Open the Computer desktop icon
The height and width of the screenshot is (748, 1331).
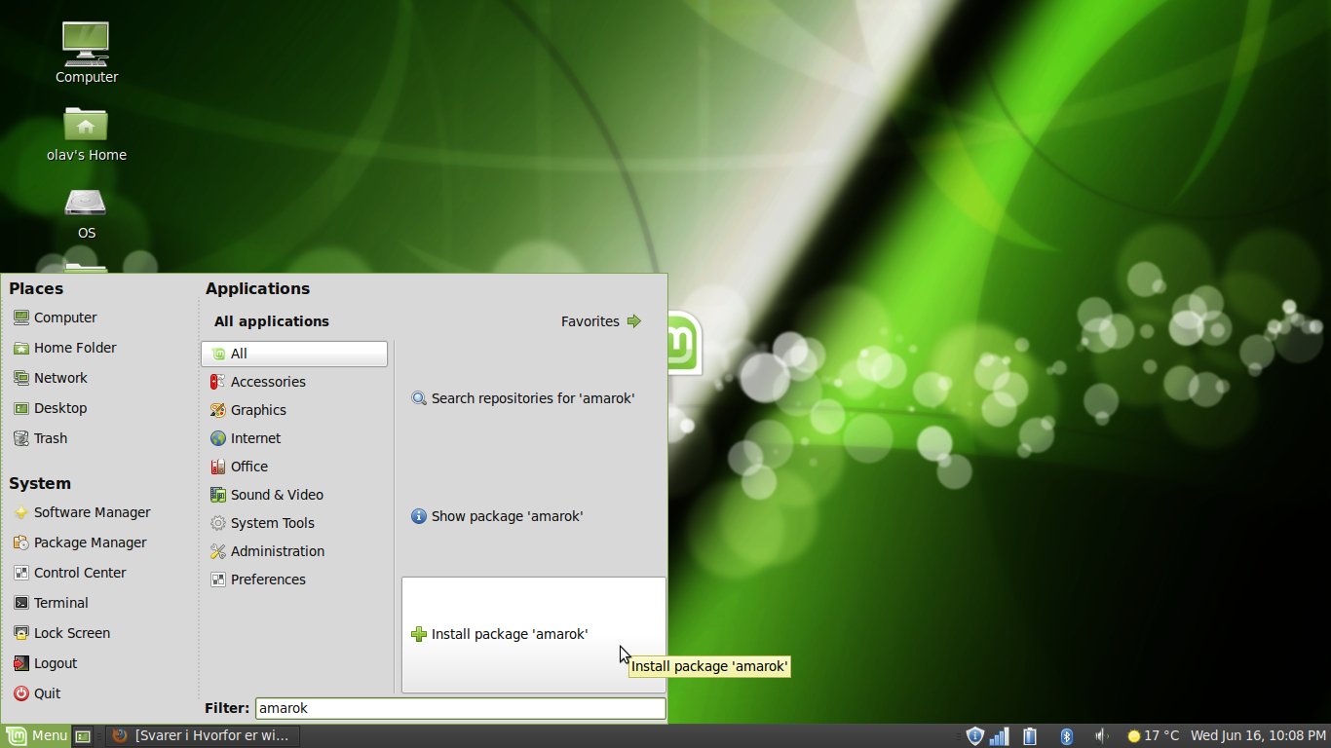[86, 52]
